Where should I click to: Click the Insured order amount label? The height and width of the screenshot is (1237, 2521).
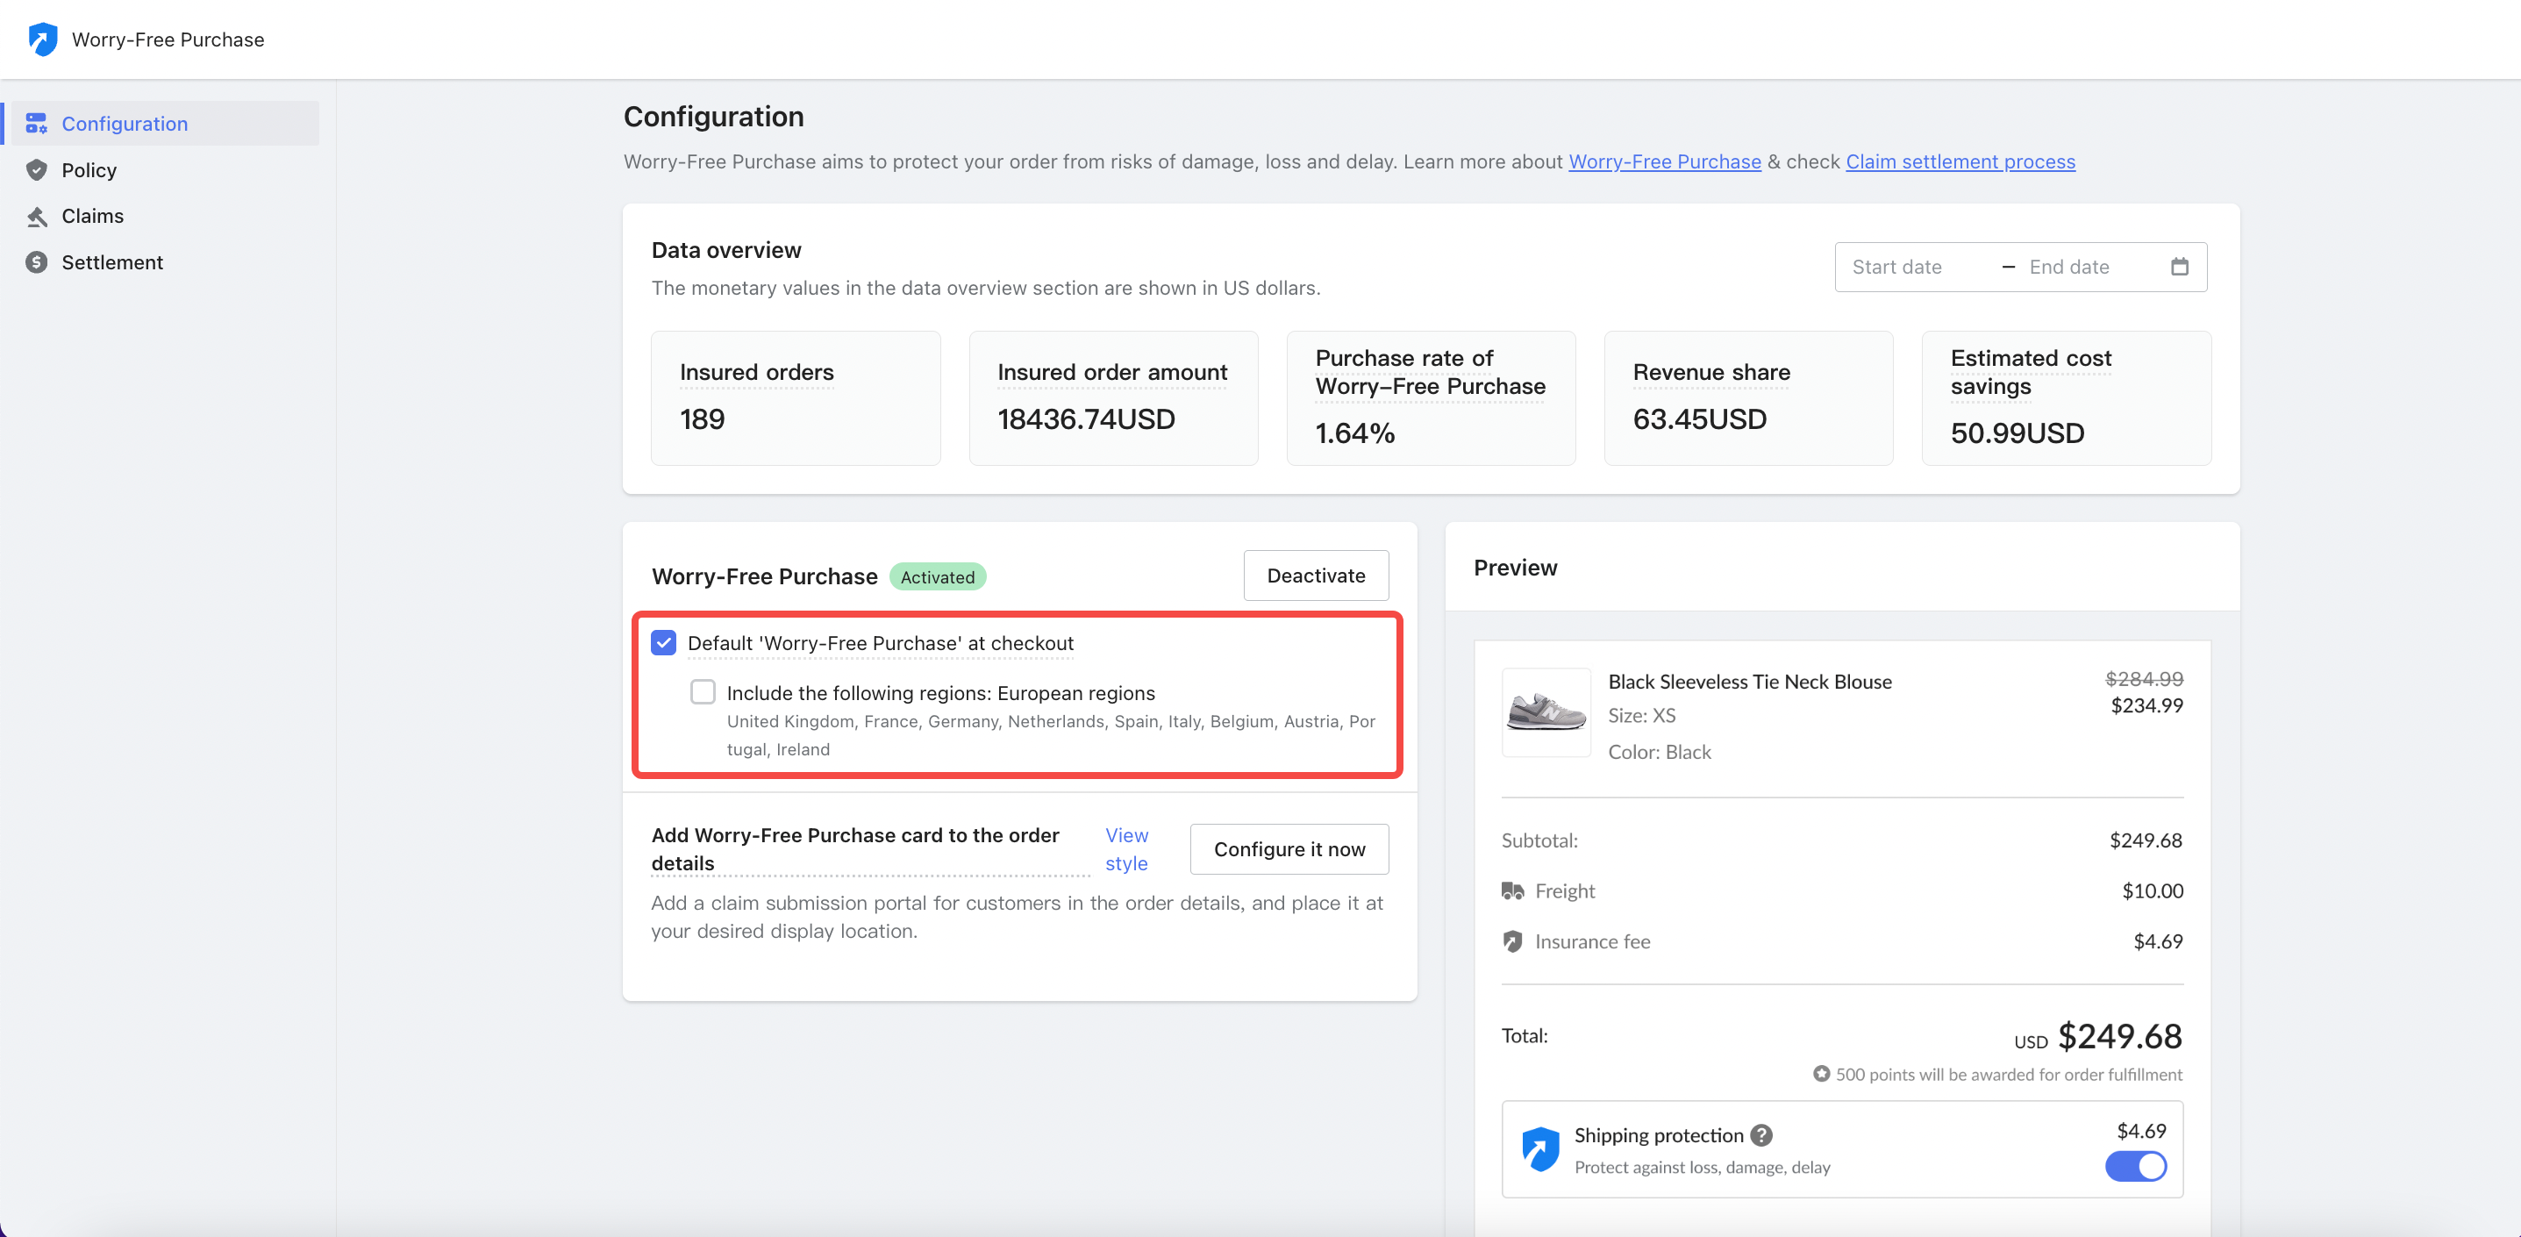coord(1111,372)
